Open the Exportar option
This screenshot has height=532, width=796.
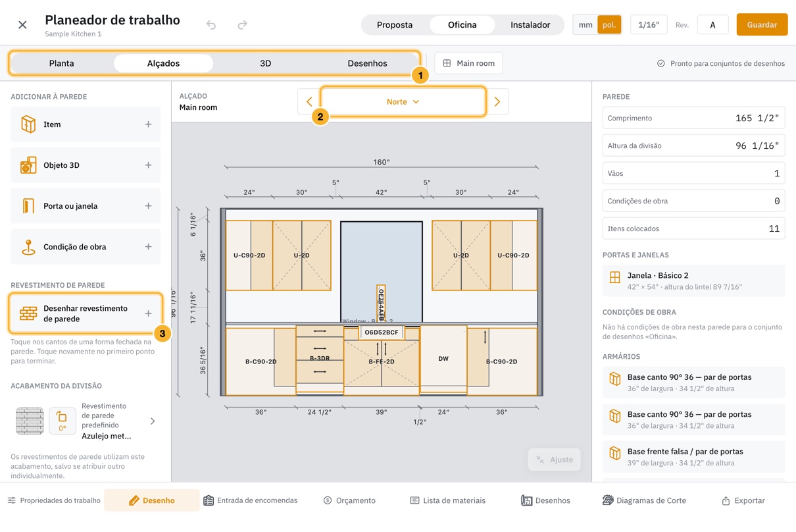click(743, 500)
